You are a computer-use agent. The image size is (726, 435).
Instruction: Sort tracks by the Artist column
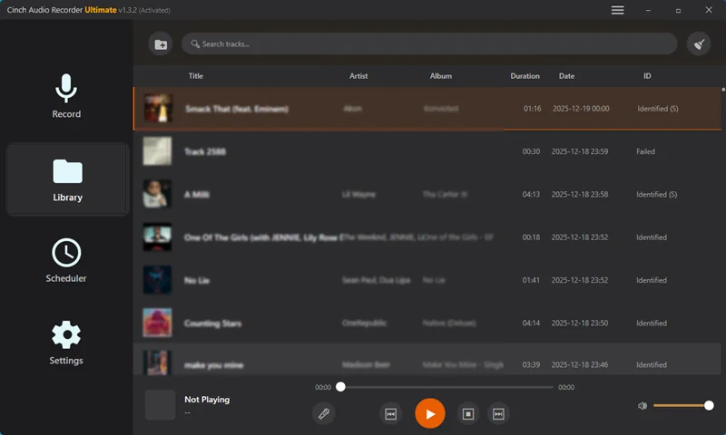click(358, 76)
